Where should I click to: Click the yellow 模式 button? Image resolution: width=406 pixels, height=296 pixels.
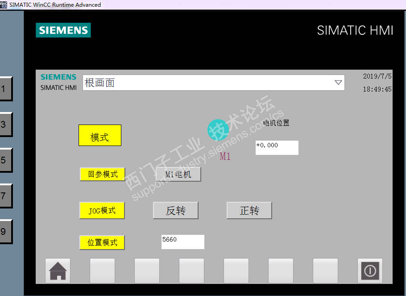(x=100, y=135)
